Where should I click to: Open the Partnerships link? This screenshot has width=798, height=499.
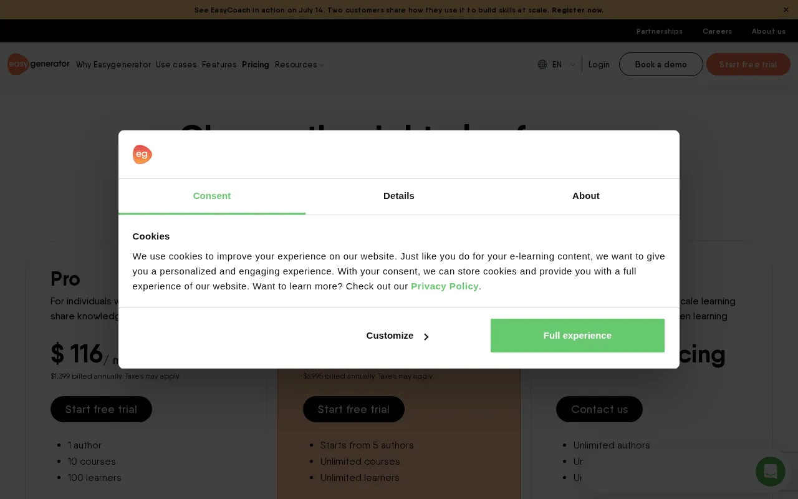660,31
